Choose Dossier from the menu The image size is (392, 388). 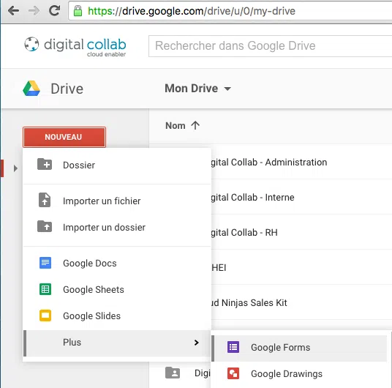(117, 165)
